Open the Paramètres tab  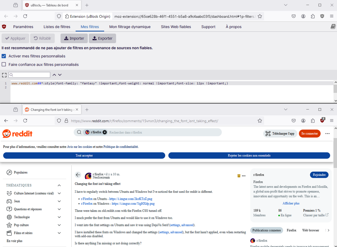[23, 27]
